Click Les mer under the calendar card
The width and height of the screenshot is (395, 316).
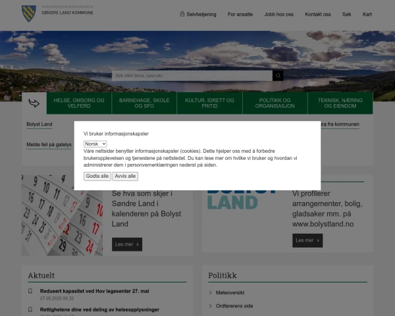pos(127,244)
